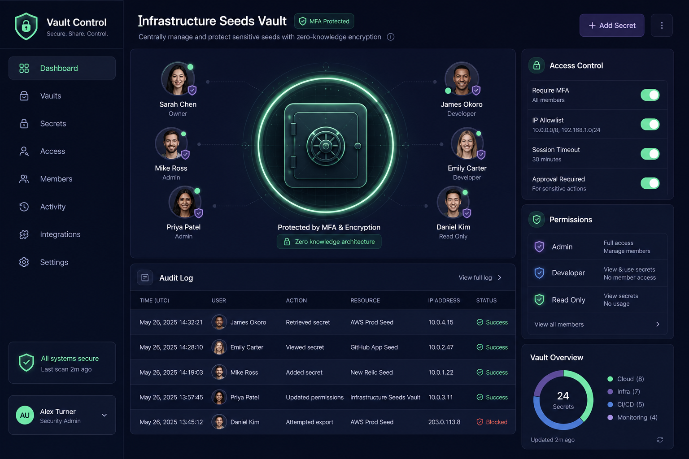
Task: Click the All systems secure shield icon
Action: (26, 363)
